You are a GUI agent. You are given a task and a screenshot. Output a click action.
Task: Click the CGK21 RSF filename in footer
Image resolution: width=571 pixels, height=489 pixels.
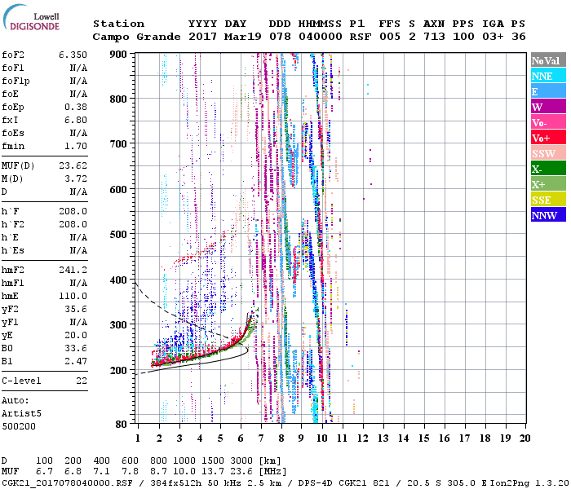click(x=61, y=482)
